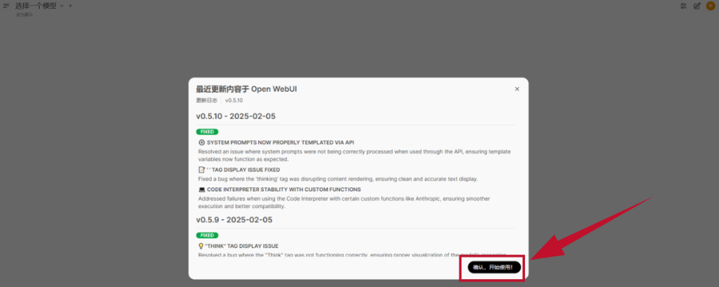The width and height of the screenshot is (719, 287).
Task: Close the changelog dialog with the X
Action: tap(517, 89)
